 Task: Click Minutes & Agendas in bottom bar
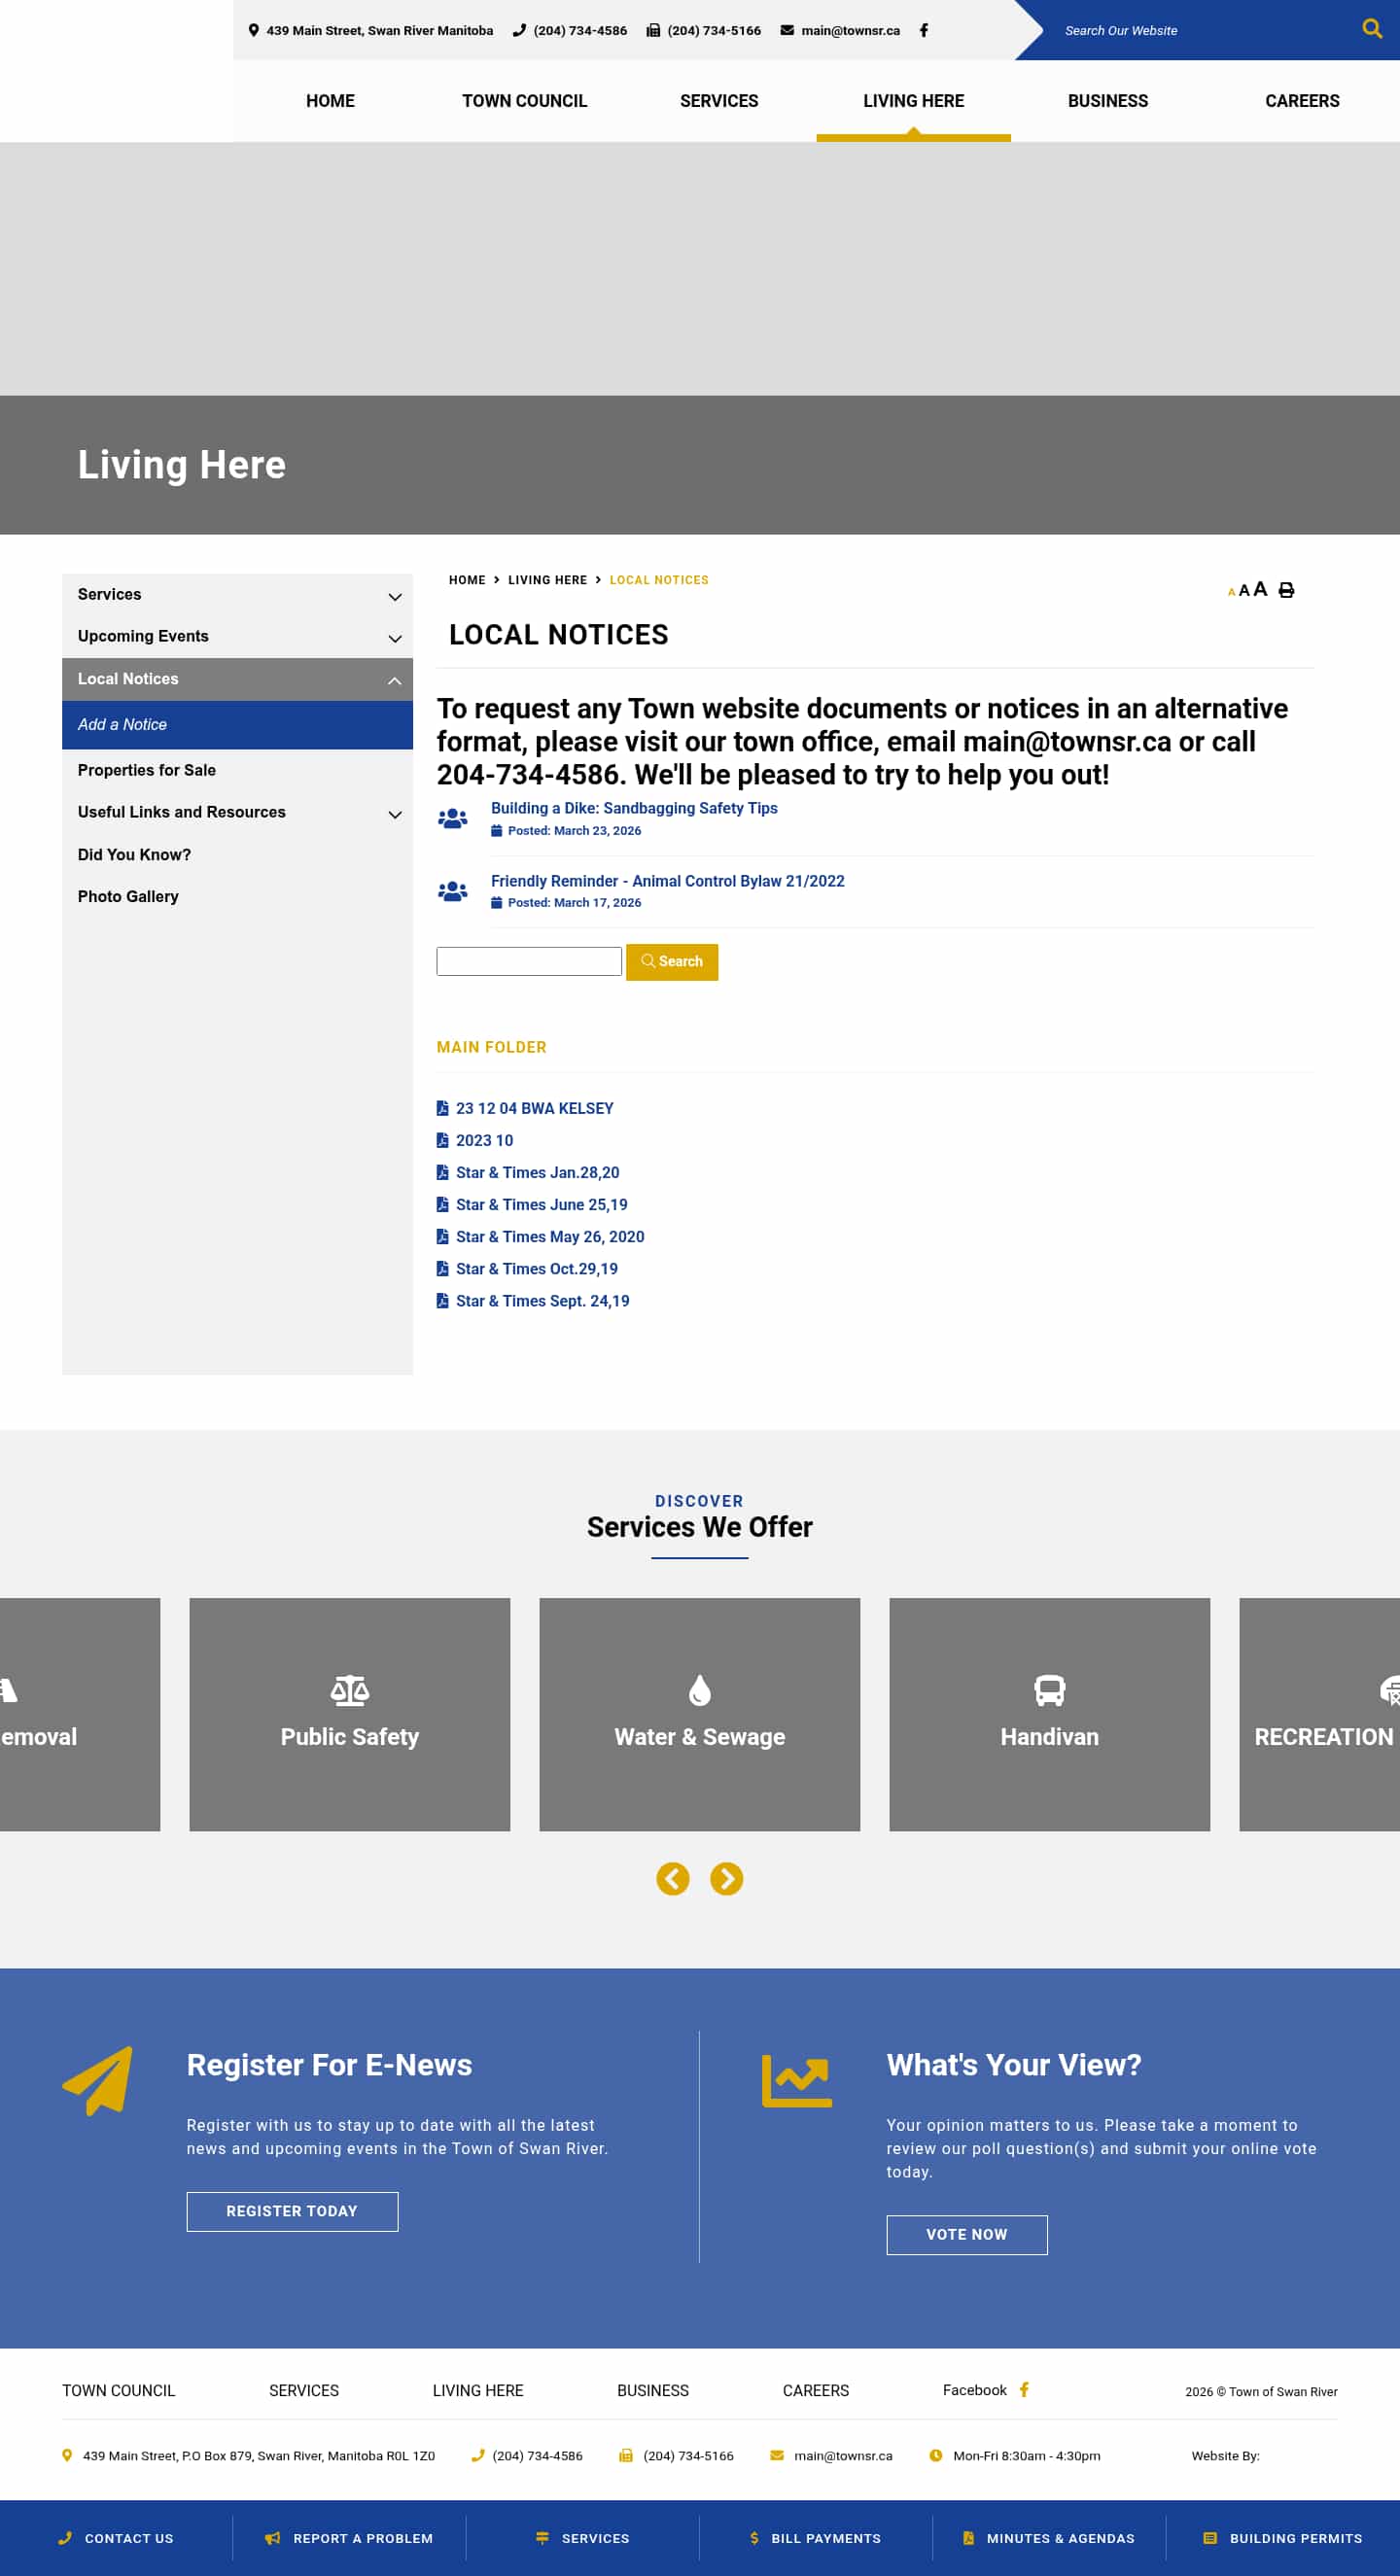[1048, 2538]
